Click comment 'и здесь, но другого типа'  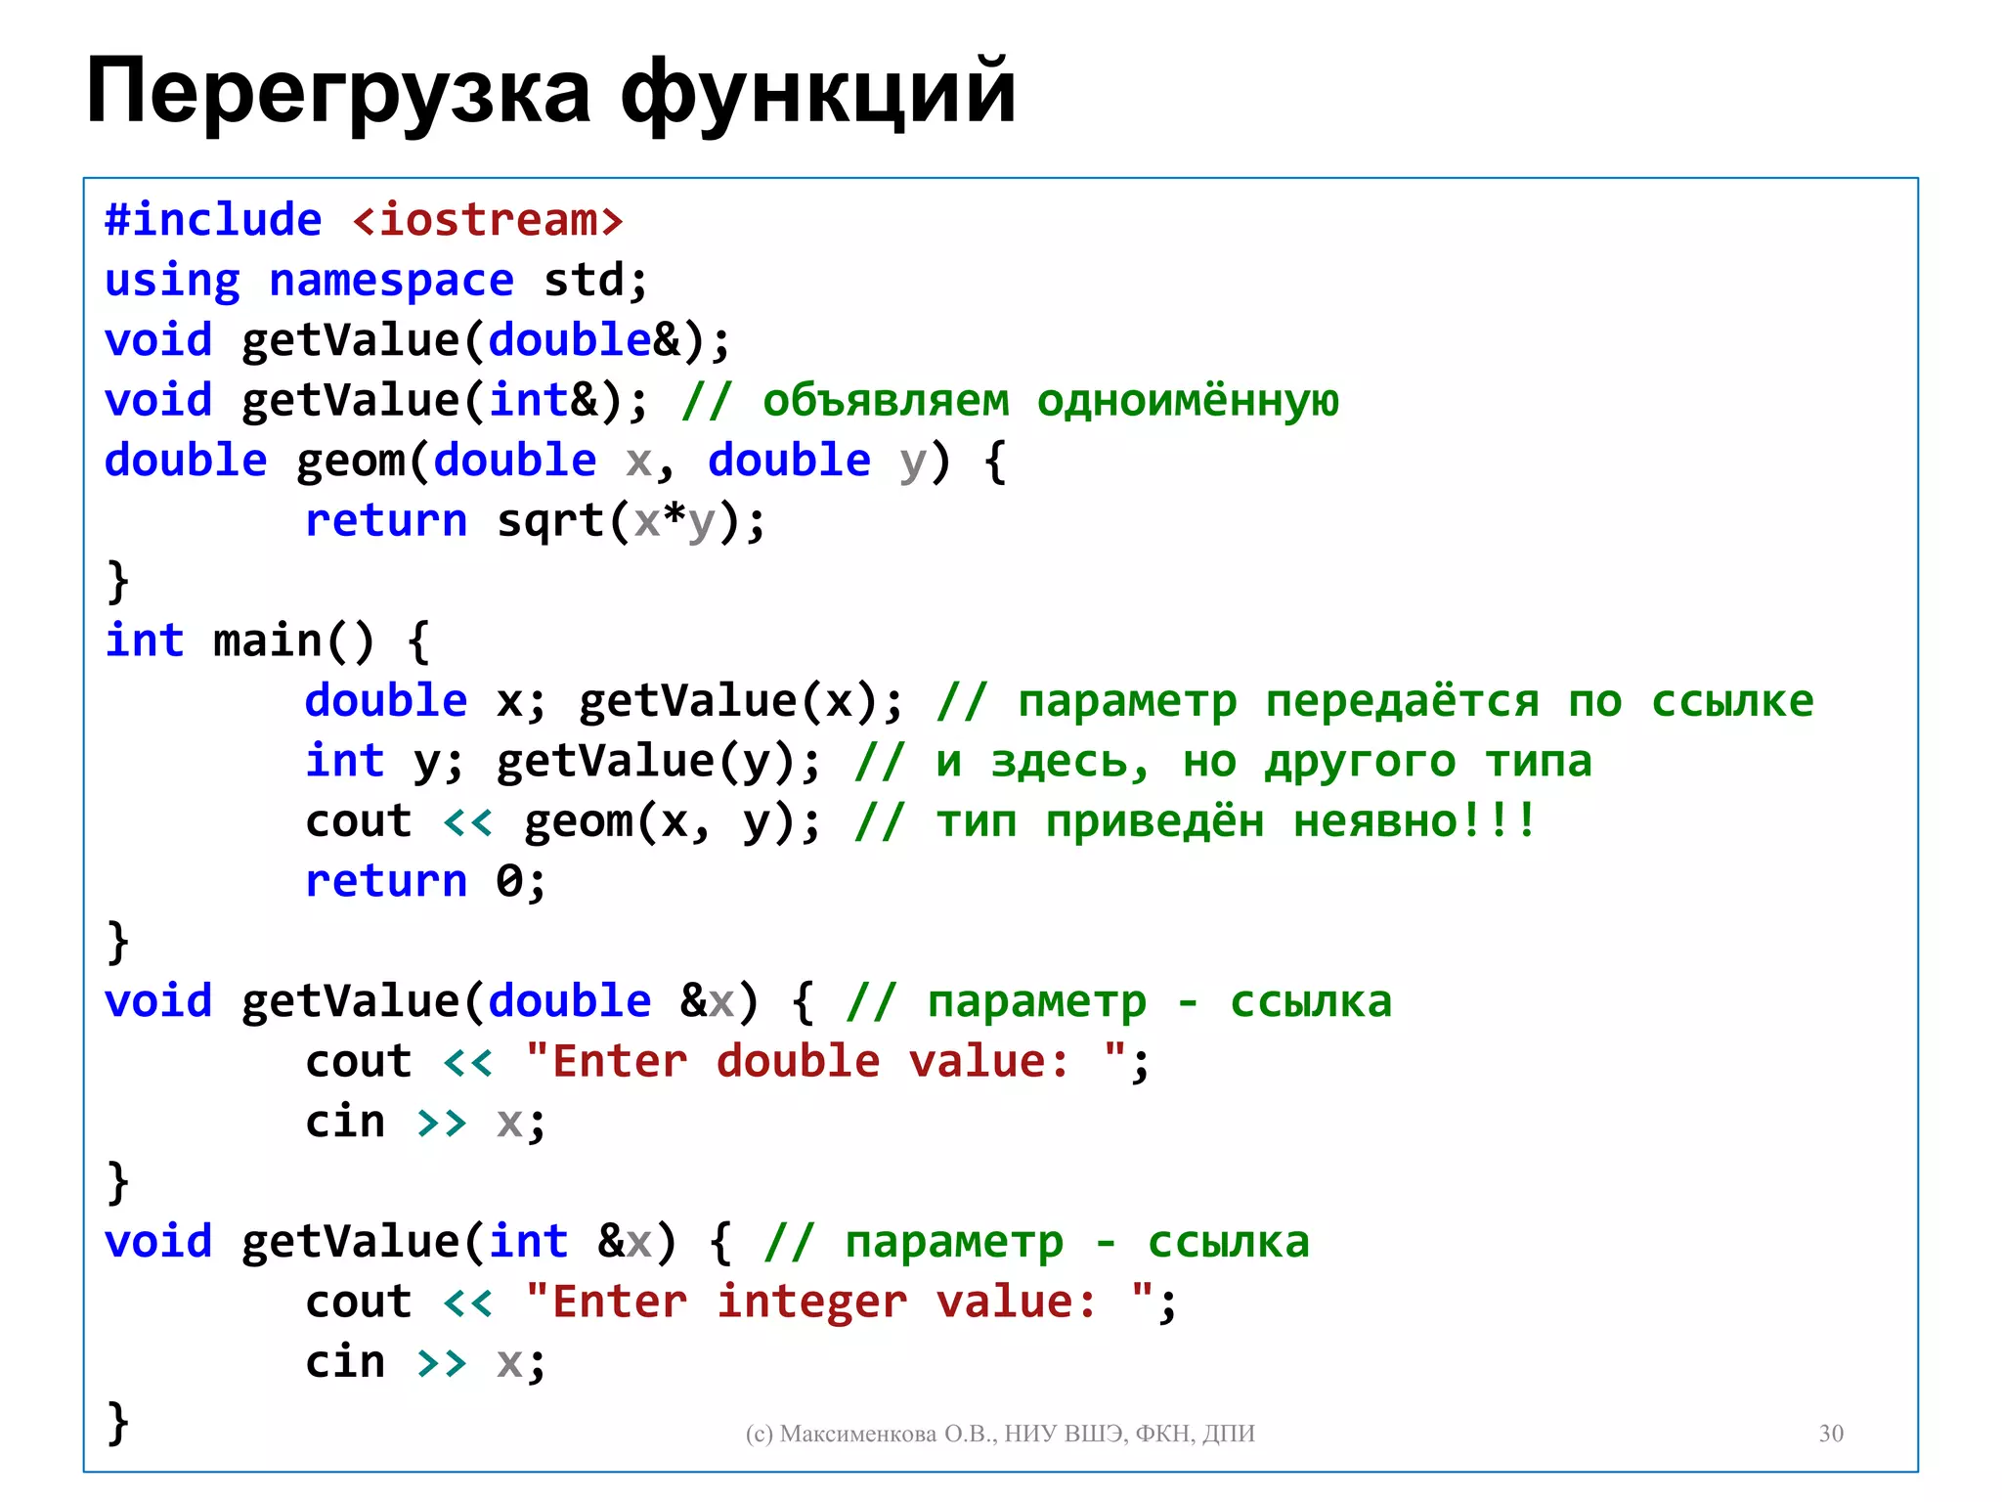[1263, 762]
